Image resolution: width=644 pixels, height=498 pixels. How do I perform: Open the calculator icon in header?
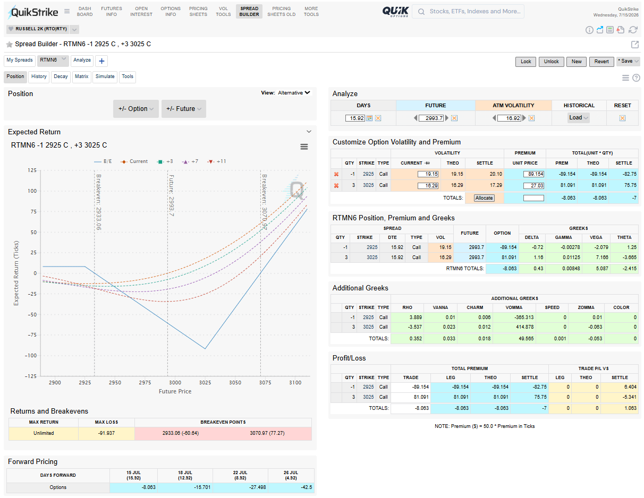point(610,30)
